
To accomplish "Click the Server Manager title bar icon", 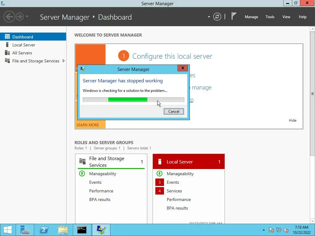I will click(3, 3).
